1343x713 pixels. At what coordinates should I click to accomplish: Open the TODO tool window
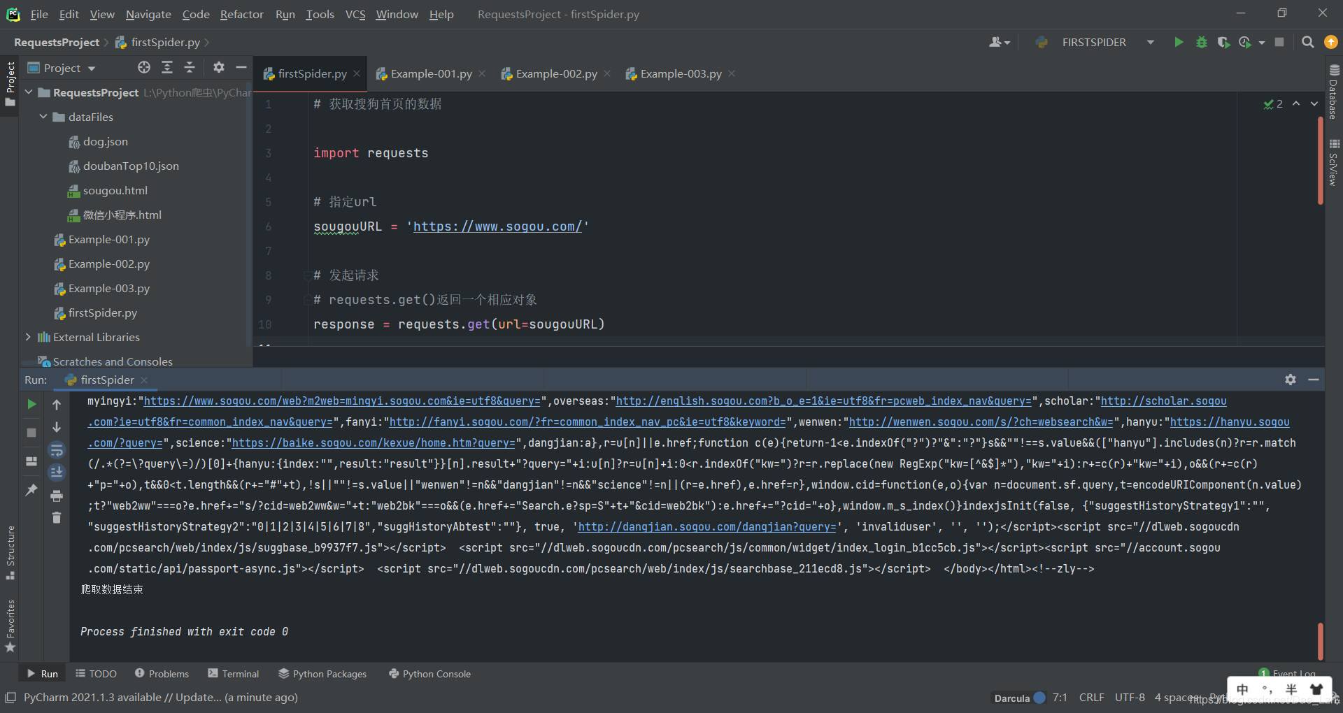tap(96, 674)
